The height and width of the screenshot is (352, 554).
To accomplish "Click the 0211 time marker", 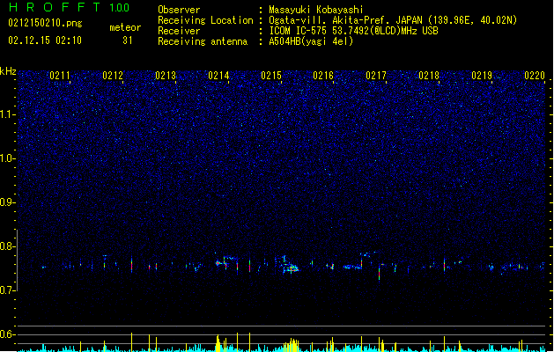I will tap(60, 76).
